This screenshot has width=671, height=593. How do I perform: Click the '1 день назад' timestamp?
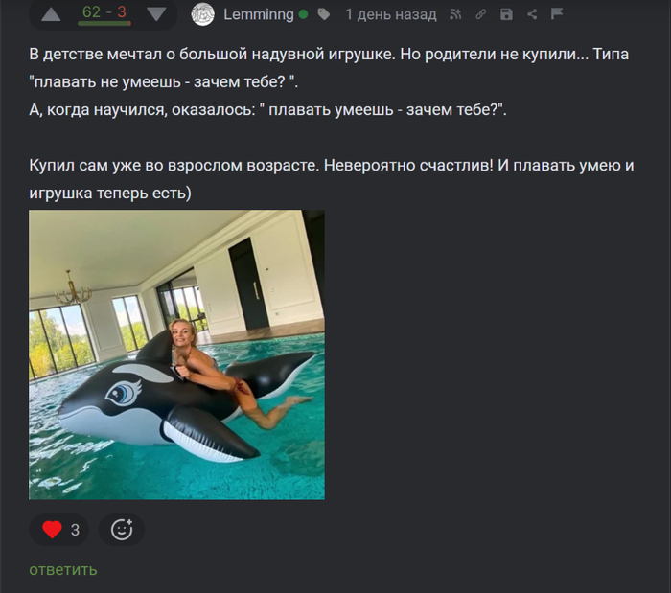[391, 14]
